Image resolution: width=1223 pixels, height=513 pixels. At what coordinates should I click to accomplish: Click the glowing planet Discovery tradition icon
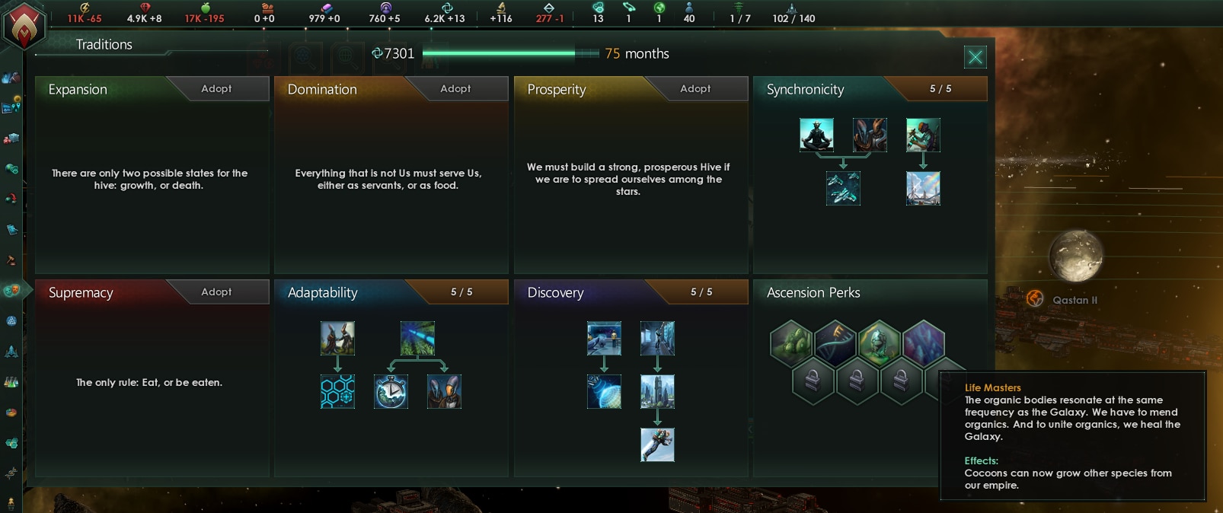click(x=604, y=391)
